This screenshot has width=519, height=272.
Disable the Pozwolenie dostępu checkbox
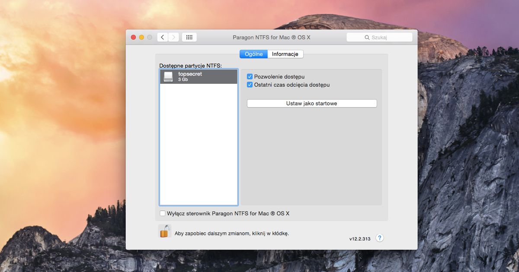click(x=250, y=76)
